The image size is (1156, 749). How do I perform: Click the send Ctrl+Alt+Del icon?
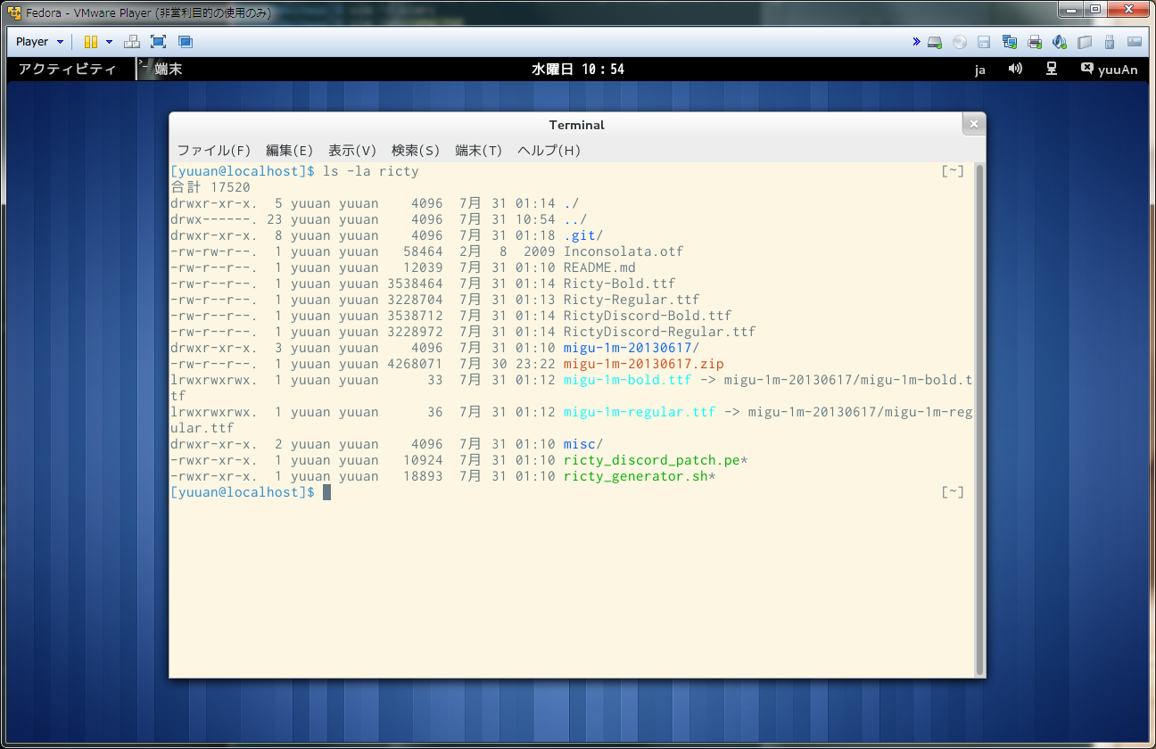pos(132,42)
